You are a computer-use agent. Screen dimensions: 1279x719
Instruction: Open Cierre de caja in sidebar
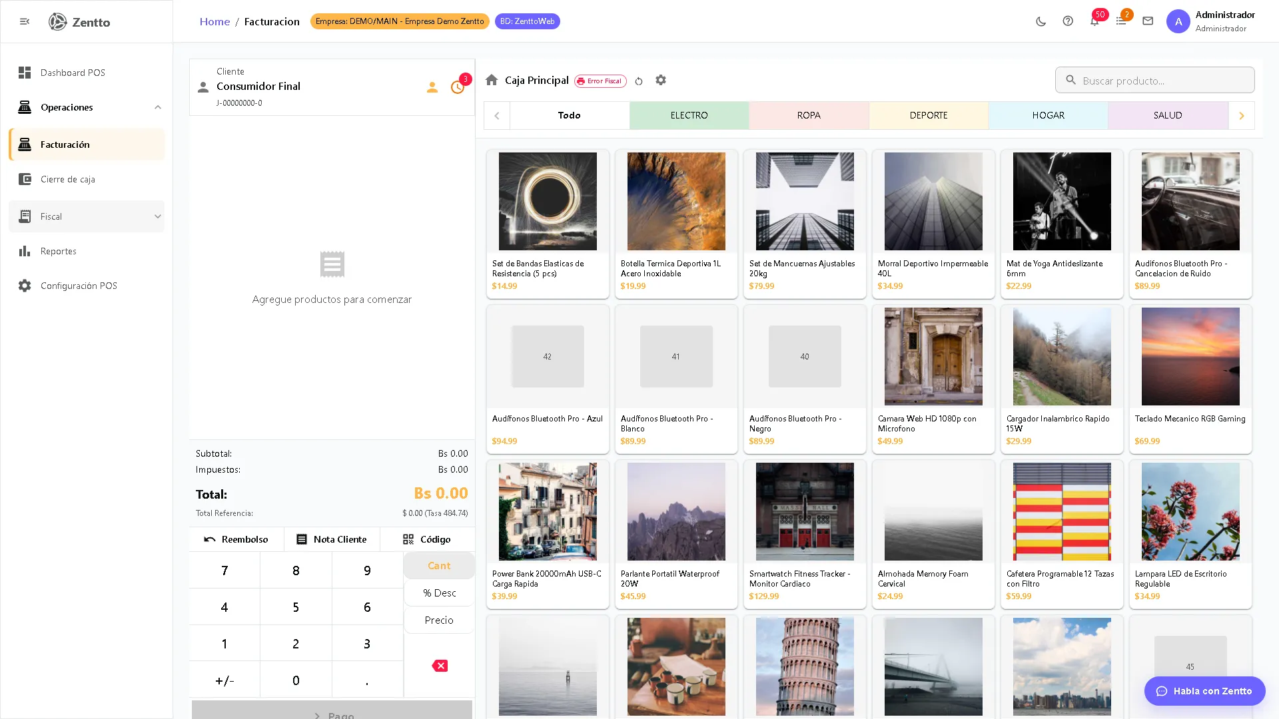87,179
